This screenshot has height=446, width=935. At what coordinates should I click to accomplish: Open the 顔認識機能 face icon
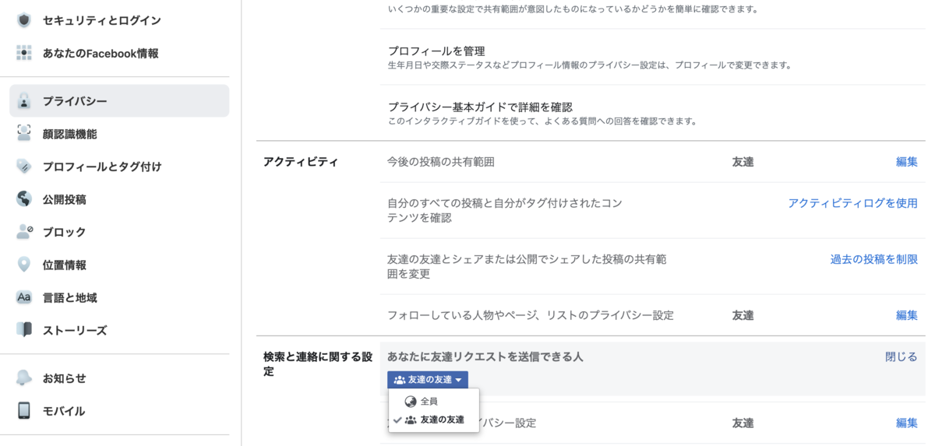click(x=24, y=133)
